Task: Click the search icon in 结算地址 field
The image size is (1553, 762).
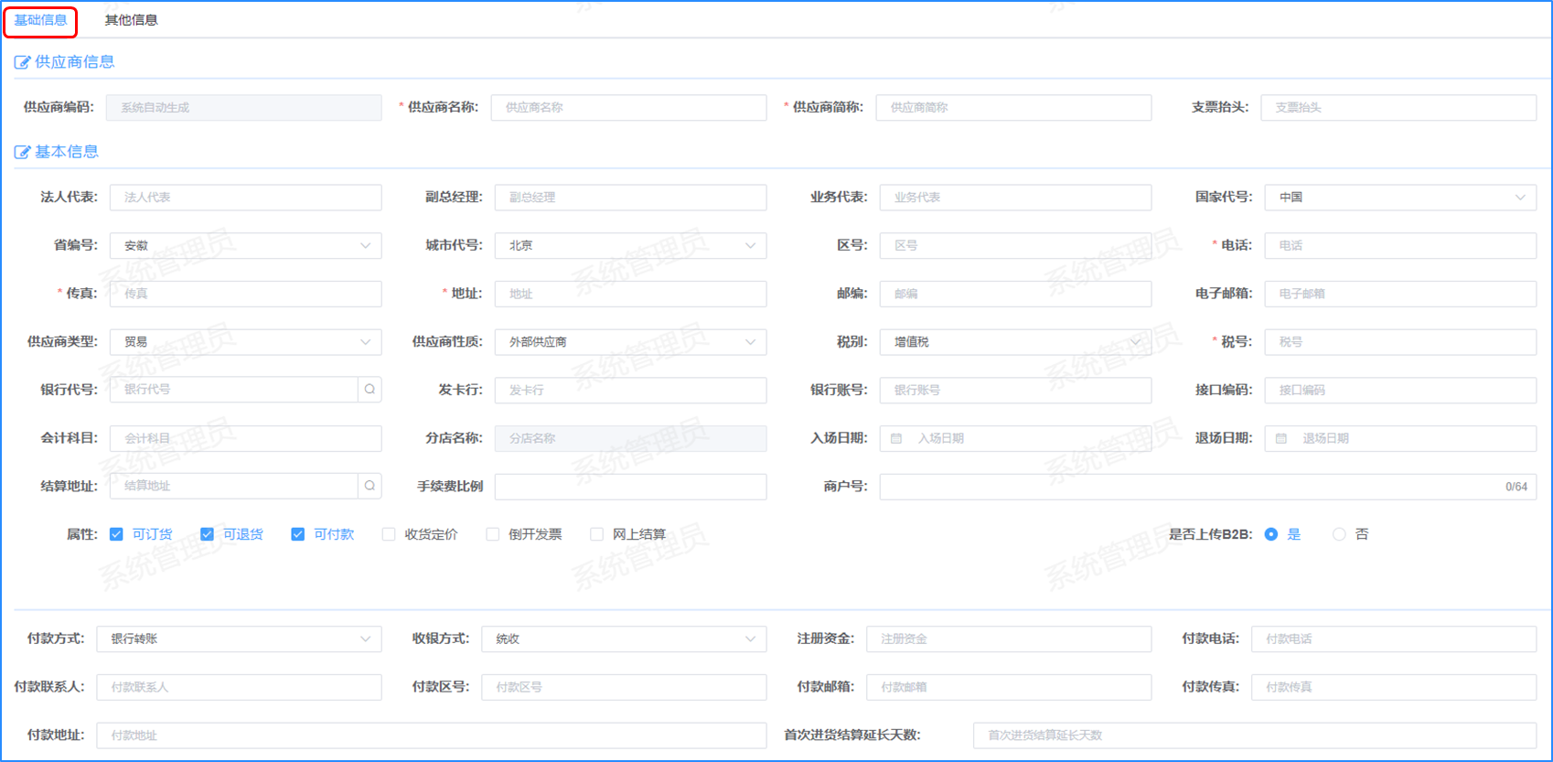Action: click(x=370, y=486)
